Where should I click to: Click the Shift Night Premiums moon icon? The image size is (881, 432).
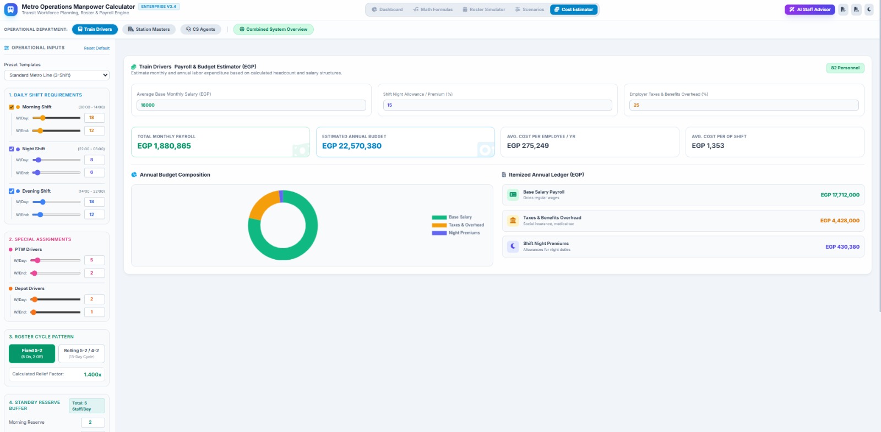click(513, 247)
